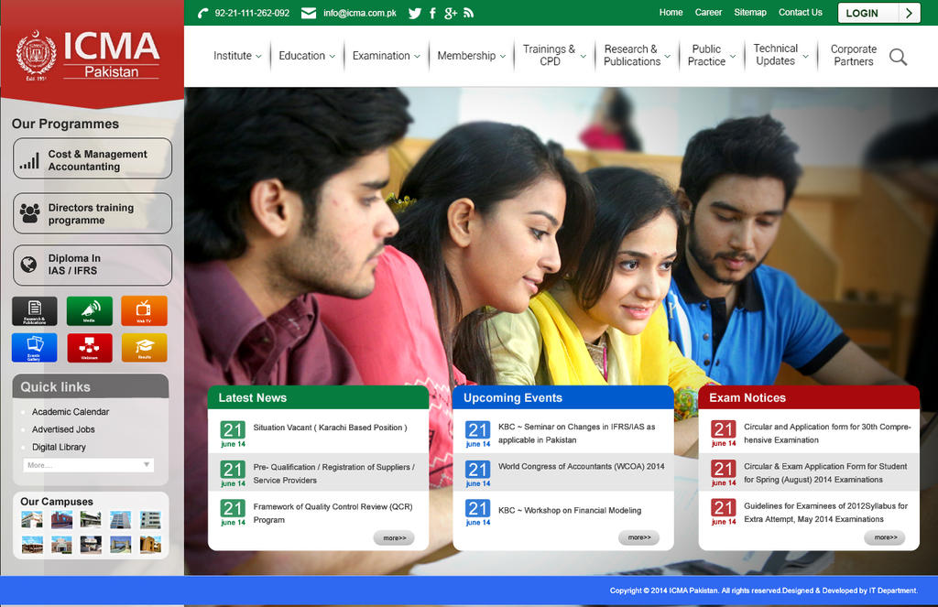
Task: Open the Facebook icon
Action: tap(432, 13)
